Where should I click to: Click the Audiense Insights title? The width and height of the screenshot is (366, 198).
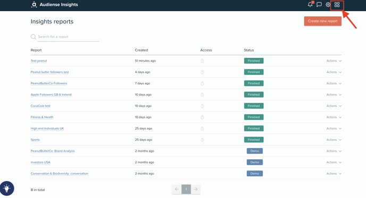[59, 5]
